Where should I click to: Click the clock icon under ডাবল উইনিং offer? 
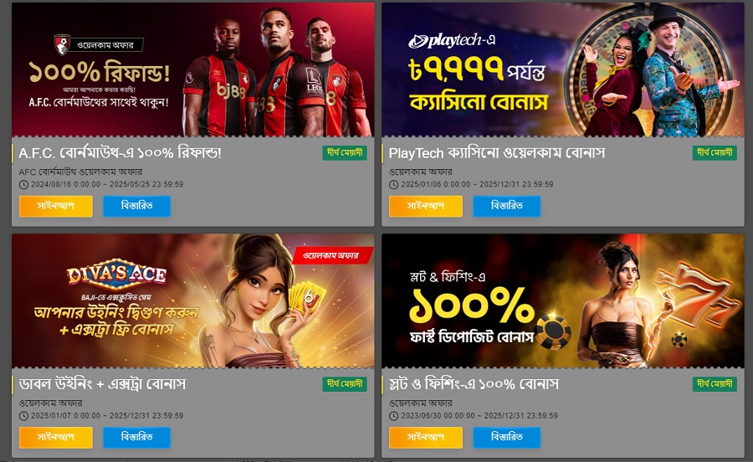click(23, 416)
